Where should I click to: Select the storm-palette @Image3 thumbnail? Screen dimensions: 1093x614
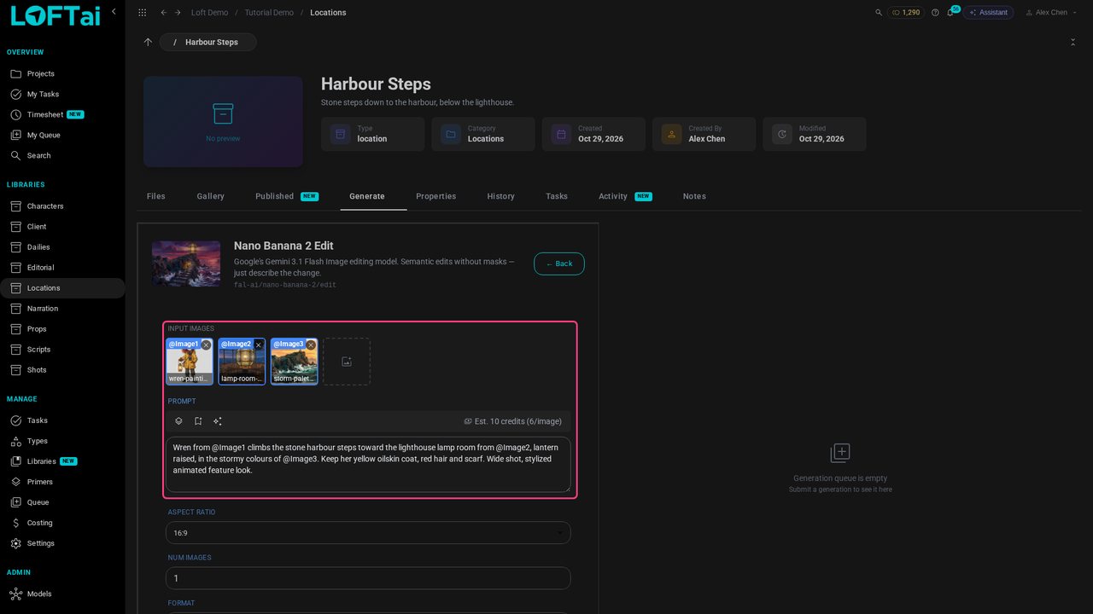(295, 362)
